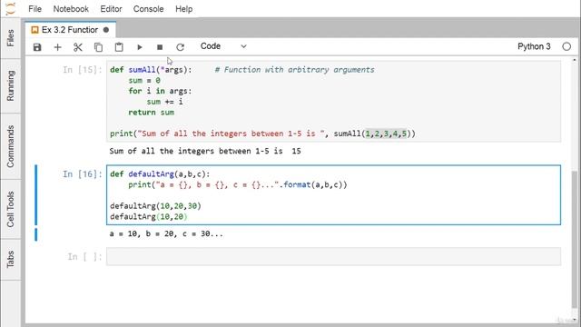Save the notebook with the floppy disk icon
581x327 pixels.
pyautogui.click(x=37, y=47)
